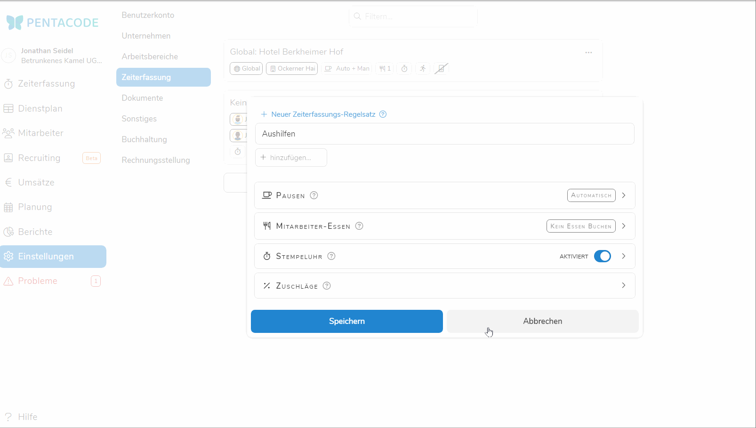Expand Mitarbeiter-Essen settings with the chevron
This screenshot has width=756, height=428.
(x=624, y=226)
